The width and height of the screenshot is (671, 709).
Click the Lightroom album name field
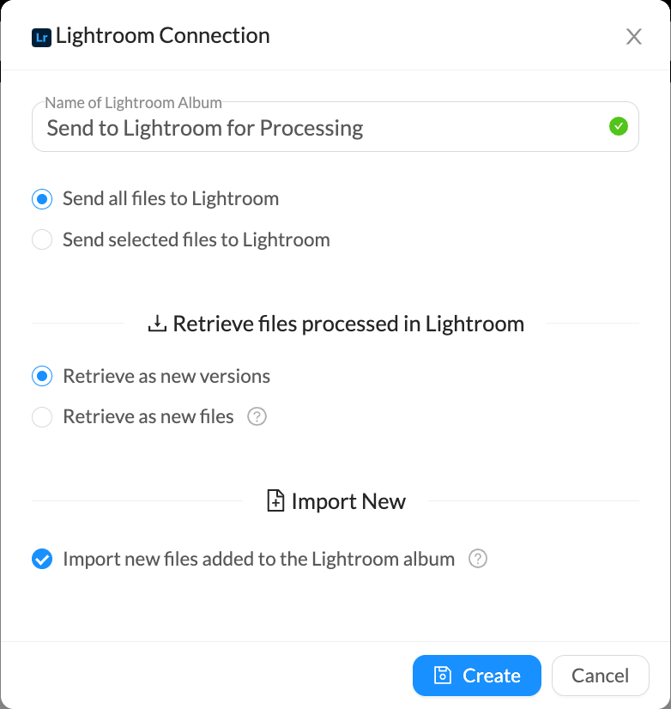(x=317, y=129)
